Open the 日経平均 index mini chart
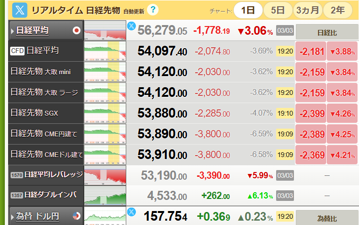The image size is (359, 225). point(105,30)
